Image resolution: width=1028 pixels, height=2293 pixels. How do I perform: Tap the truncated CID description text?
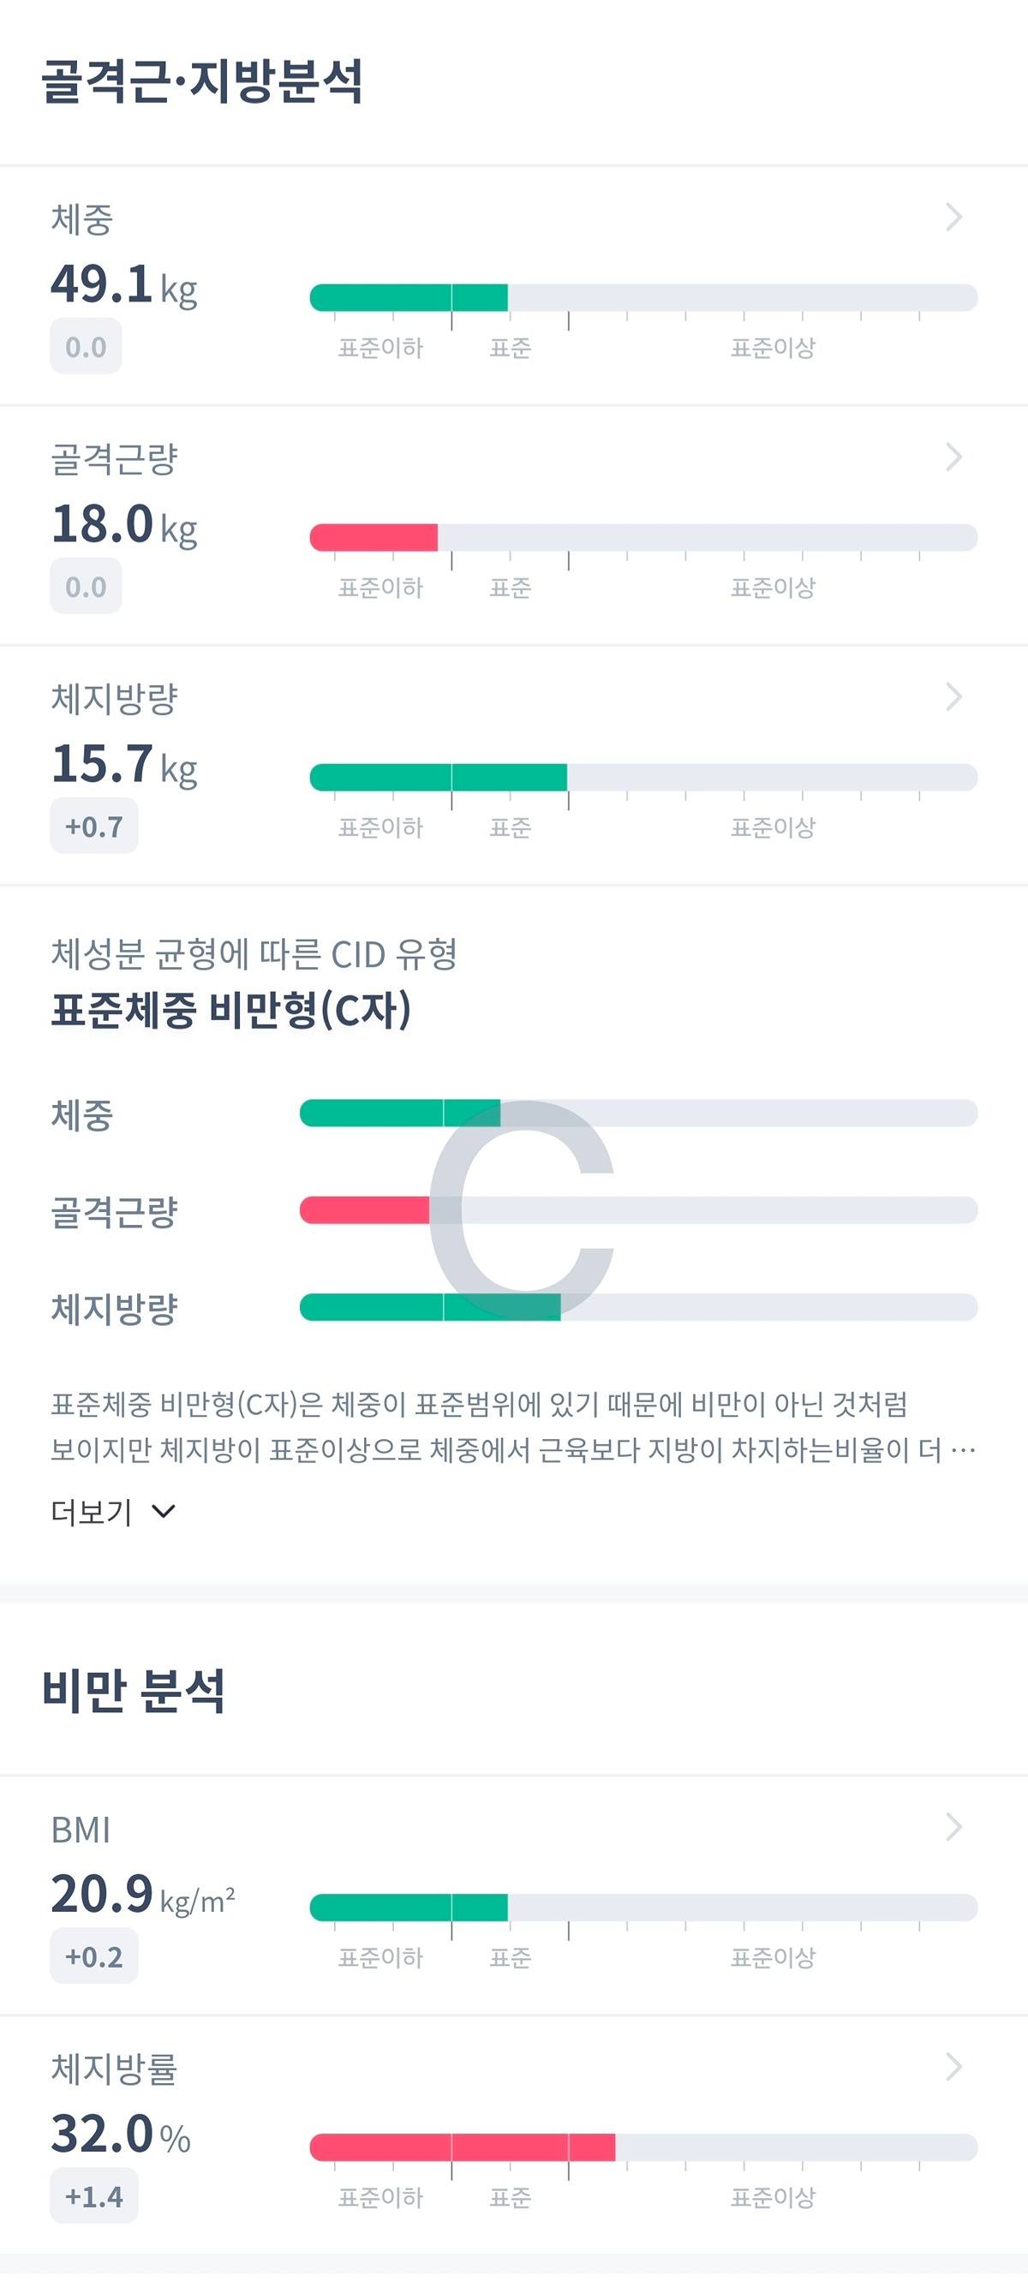pos(513,1427)
